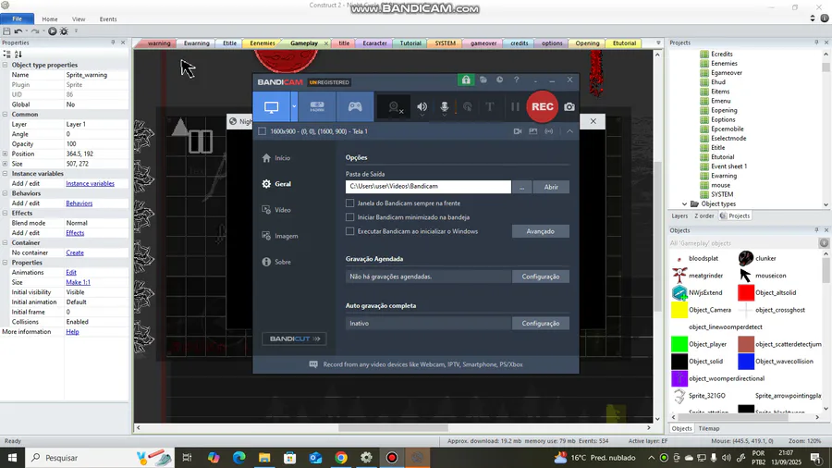832x468 pixels.
Task: Open Imagem settings in Bandicam sidebar
Action: pos(279,236)
